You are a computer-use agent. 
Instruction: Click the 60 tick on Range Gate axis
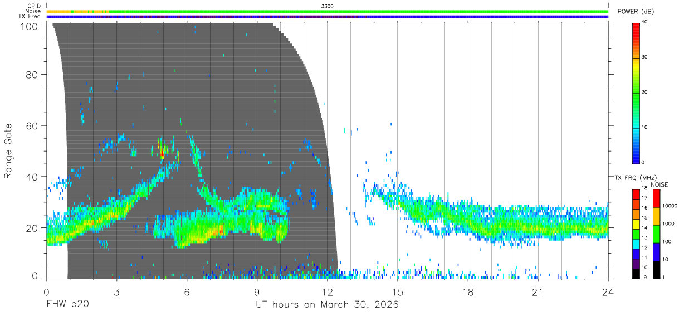click(31, 125)
